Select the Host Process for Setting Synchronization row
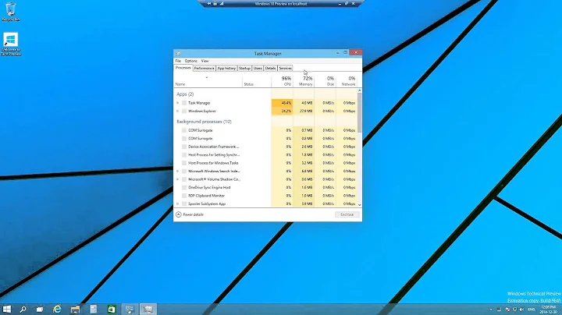Screen dimensions: 562x315 tap(265, 155)
